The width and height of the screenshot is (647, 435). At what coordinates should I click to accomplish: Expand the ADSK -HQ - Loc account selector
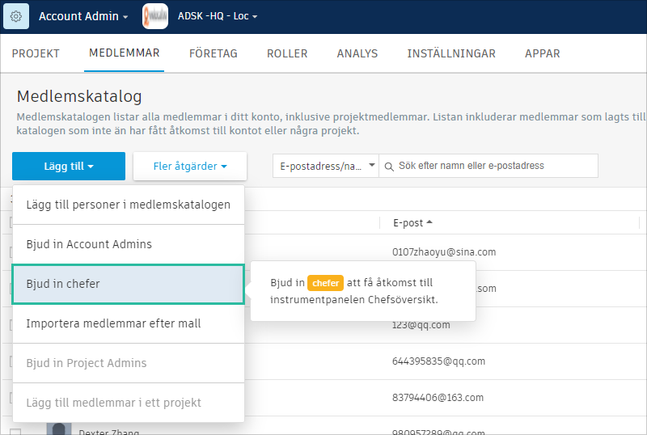(218, 16)
